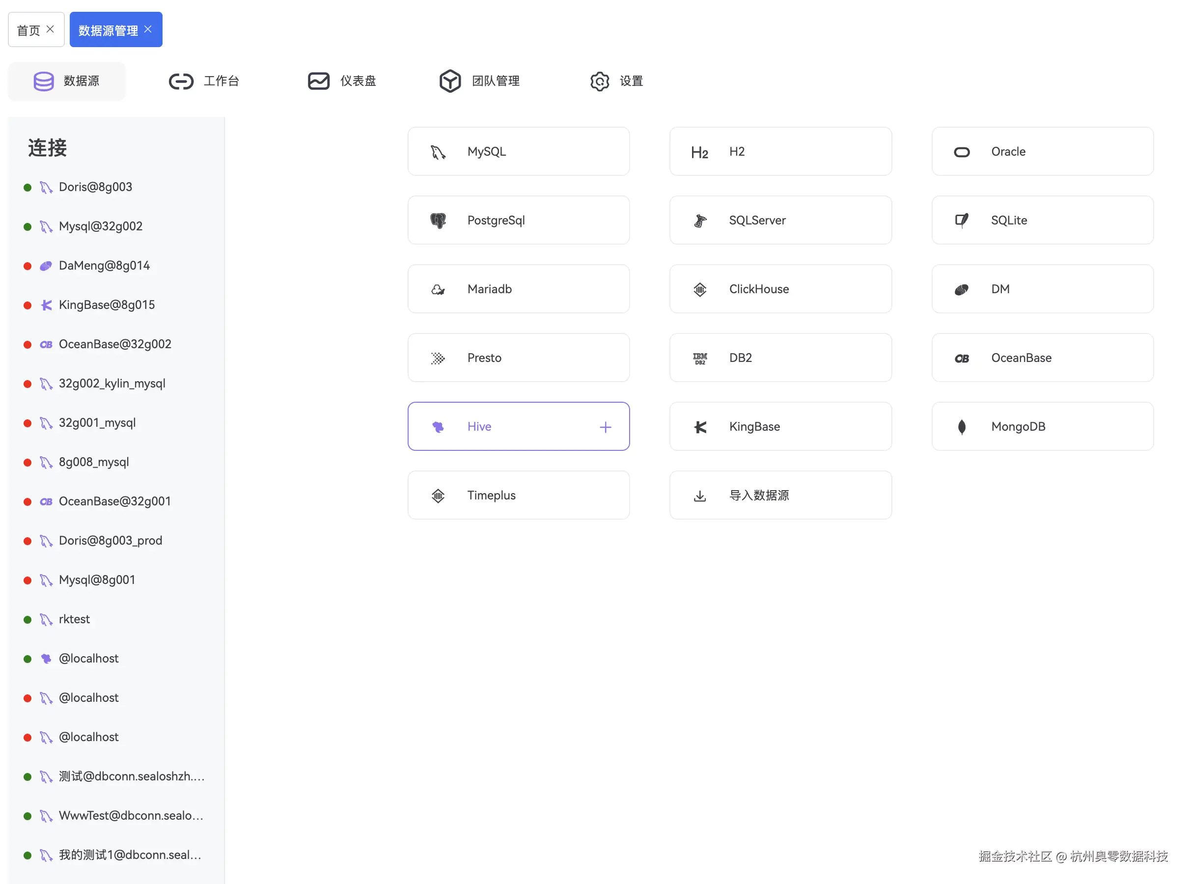Click the KingBase K logo in card
1189x884 pixels.
(699, 426)
